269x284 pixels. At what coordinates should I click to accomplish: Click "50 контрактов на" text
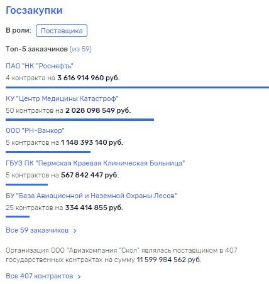coord(35,110)
